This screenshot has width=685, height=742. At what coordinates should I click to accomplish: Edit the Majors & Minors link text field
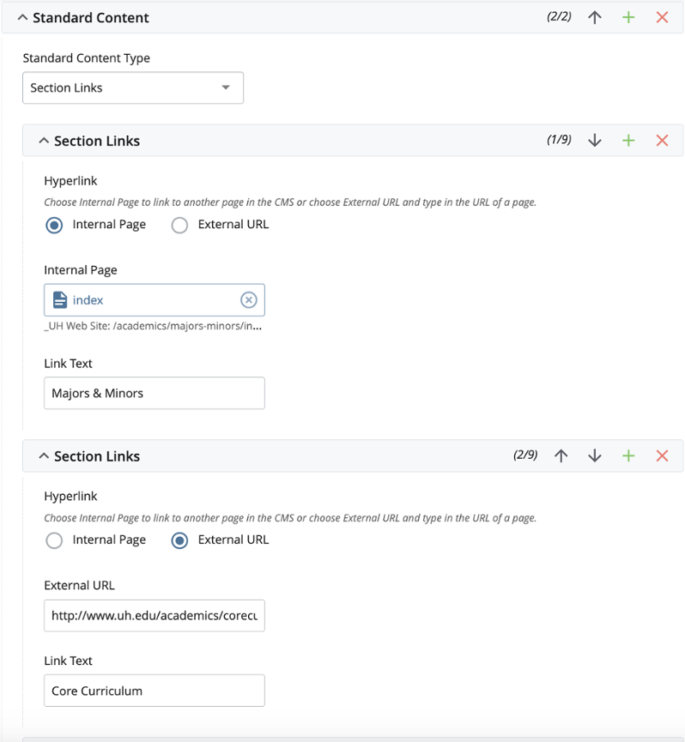coord(155,393)
